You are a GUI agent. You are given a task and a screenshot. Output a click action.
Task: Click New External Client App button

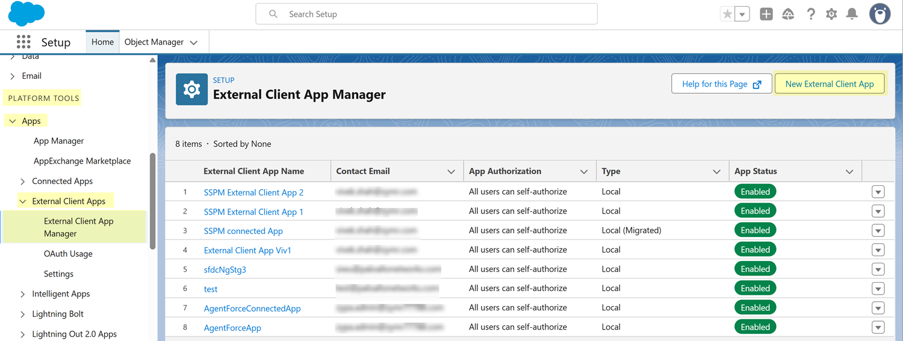point(829,84)
